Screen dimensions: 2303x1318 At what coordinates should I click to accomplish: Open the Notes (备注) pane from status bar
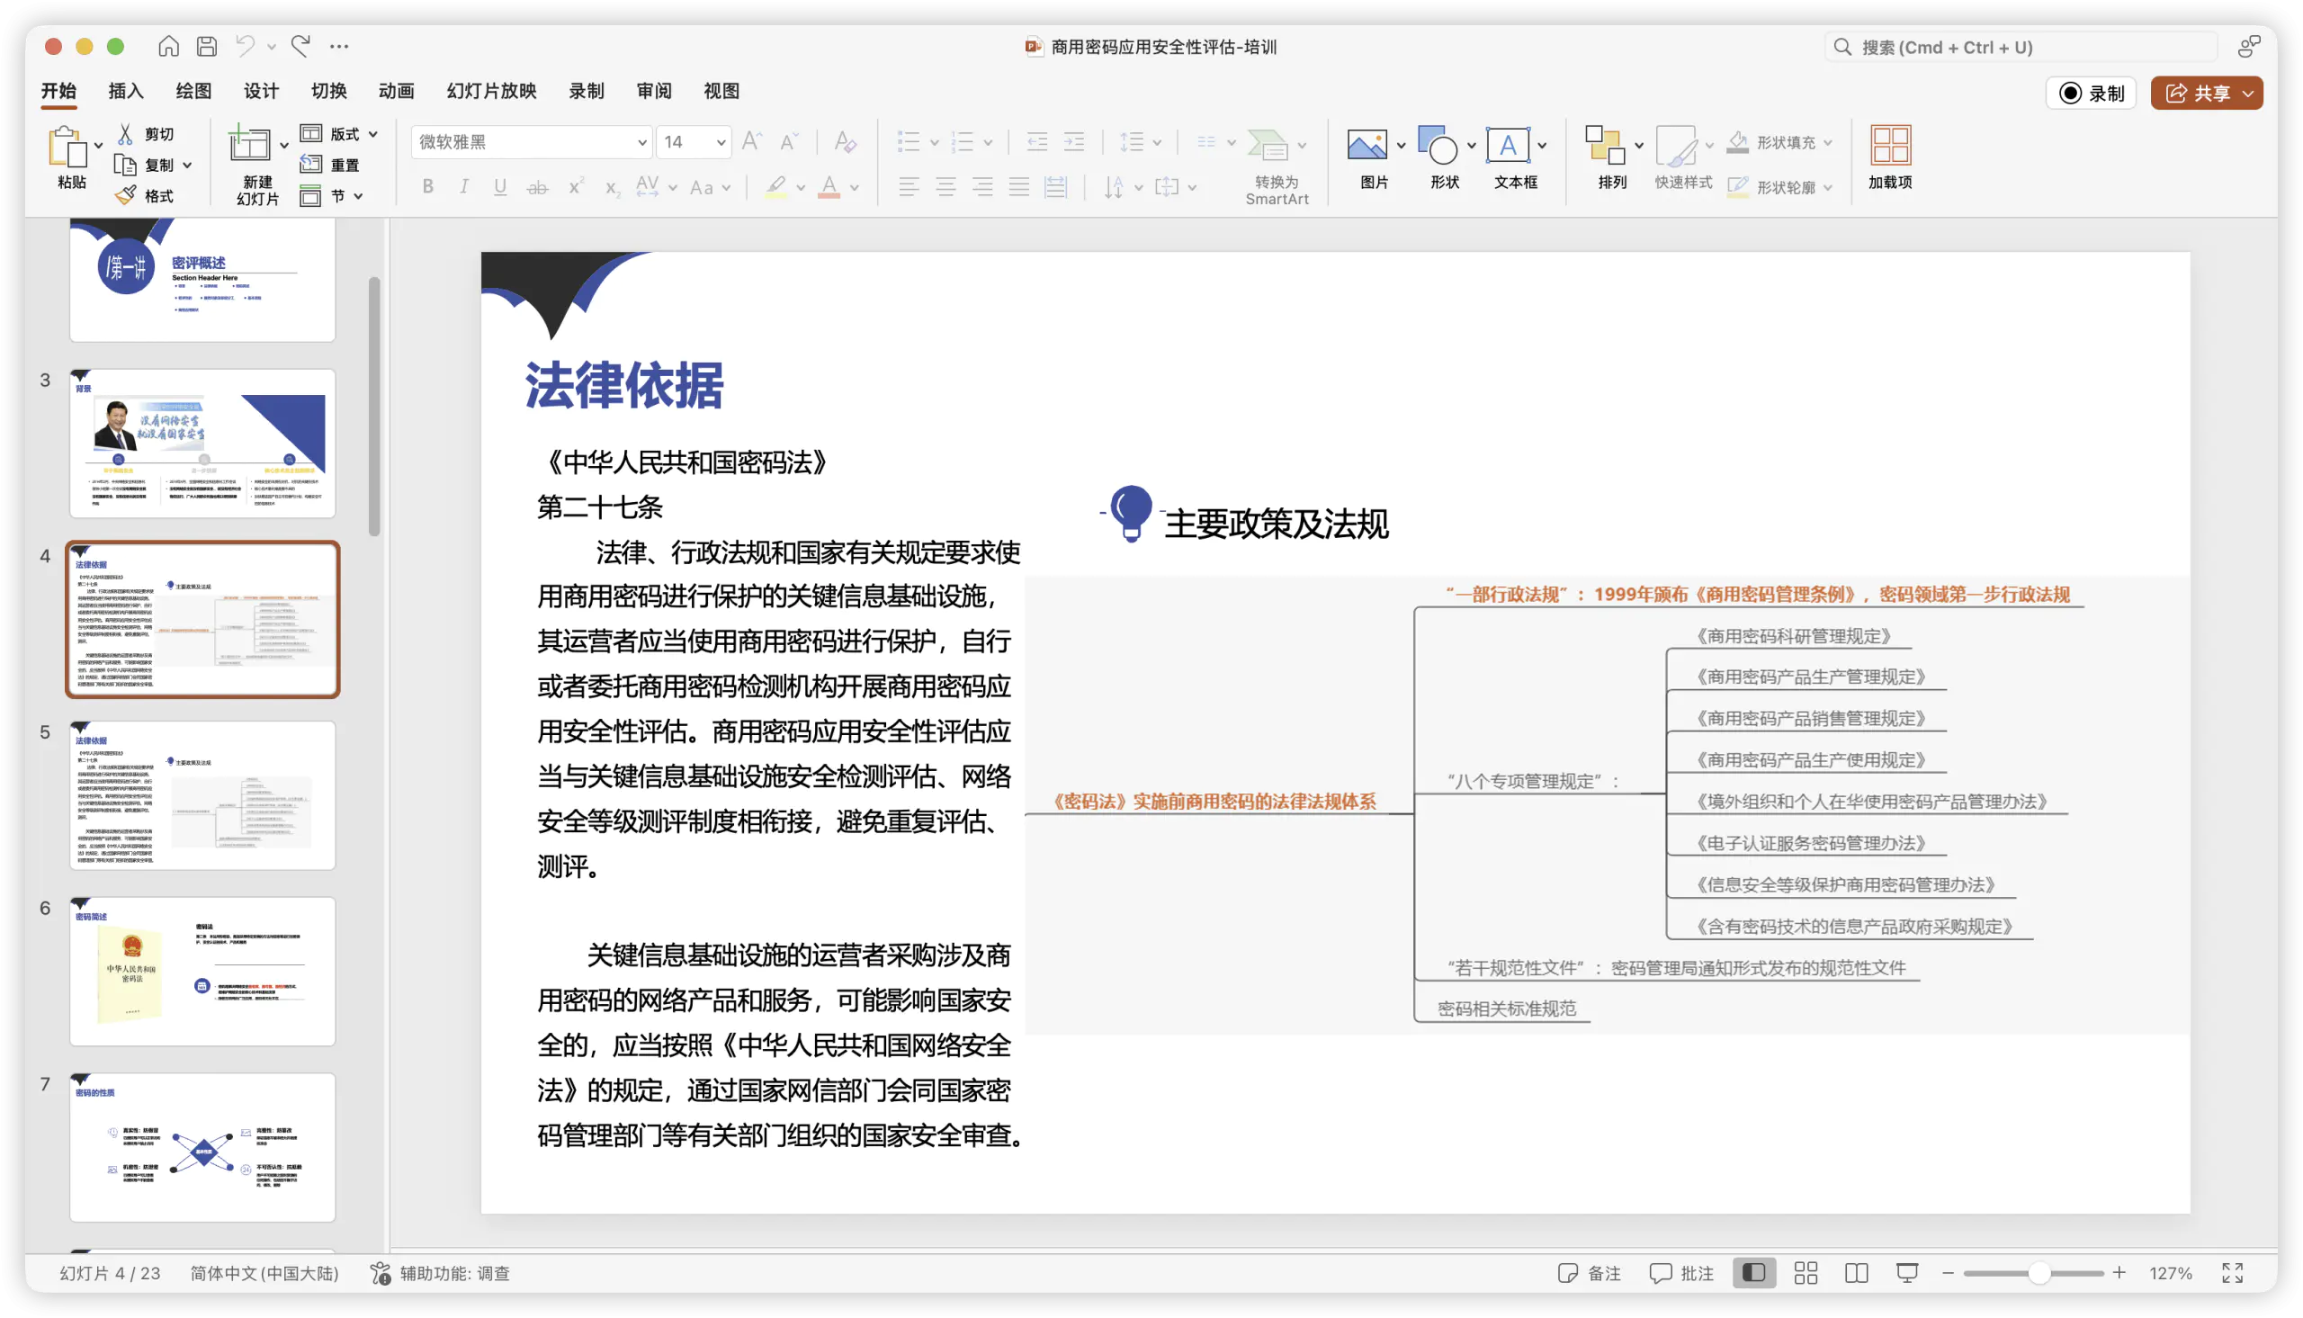click(1589, 1273)
